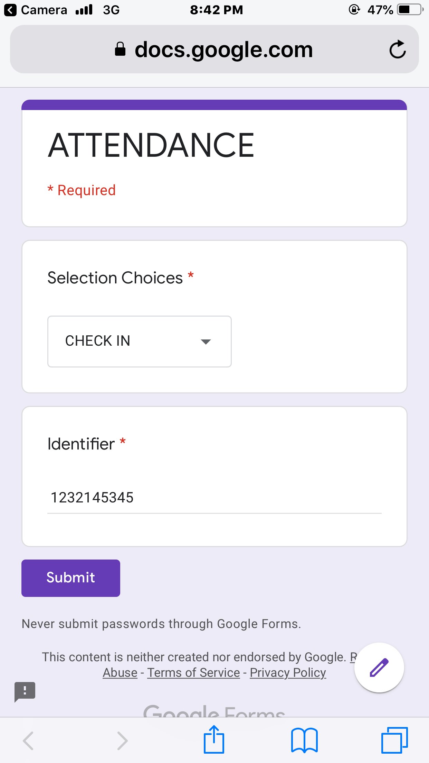Reload the page with the refresh icon

tap(398, 48)
